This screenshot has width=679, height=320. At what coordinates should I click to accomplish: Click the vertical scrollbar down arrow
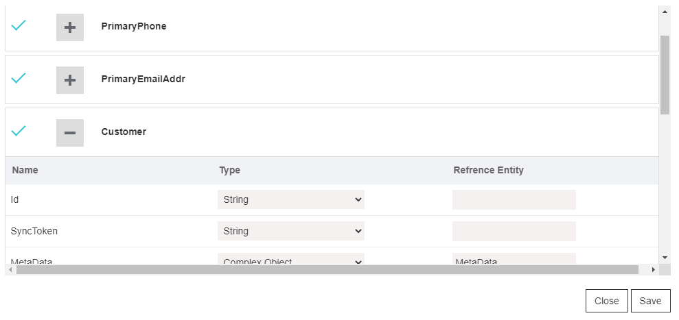665,257
